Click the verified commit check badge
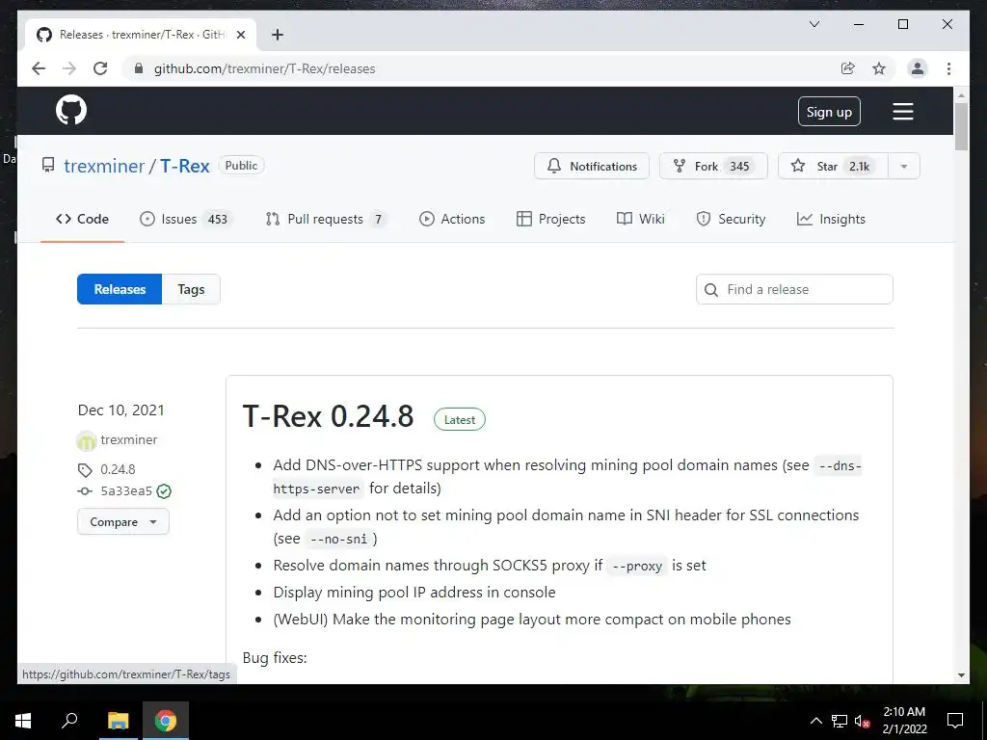 pos(164,491)
